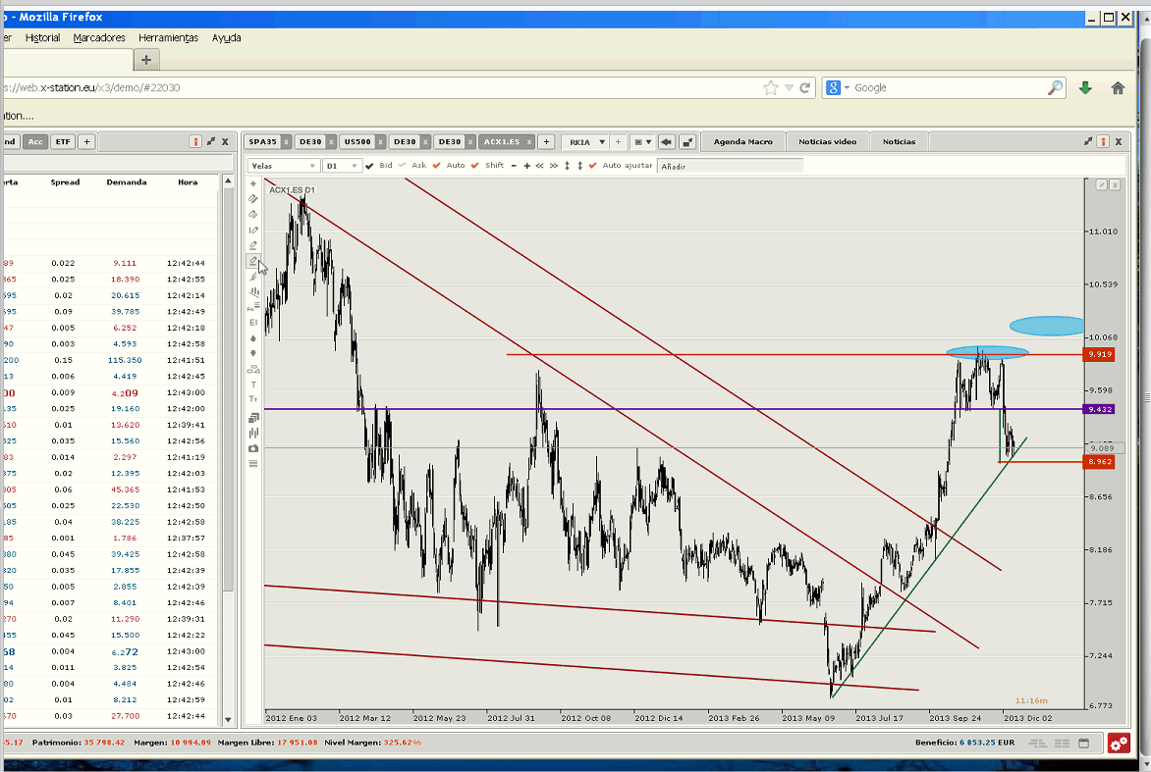The width and height of the screenshot is (1151, 772).
Task: Zoom out the chart with minus icon
Action: 514,166
